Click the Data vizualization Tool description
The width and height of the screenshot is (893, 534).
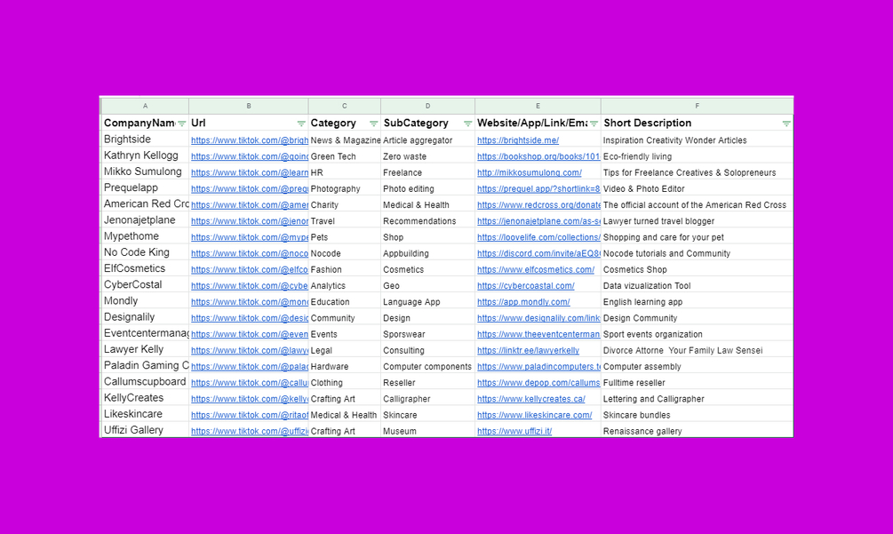click(698, 286)
